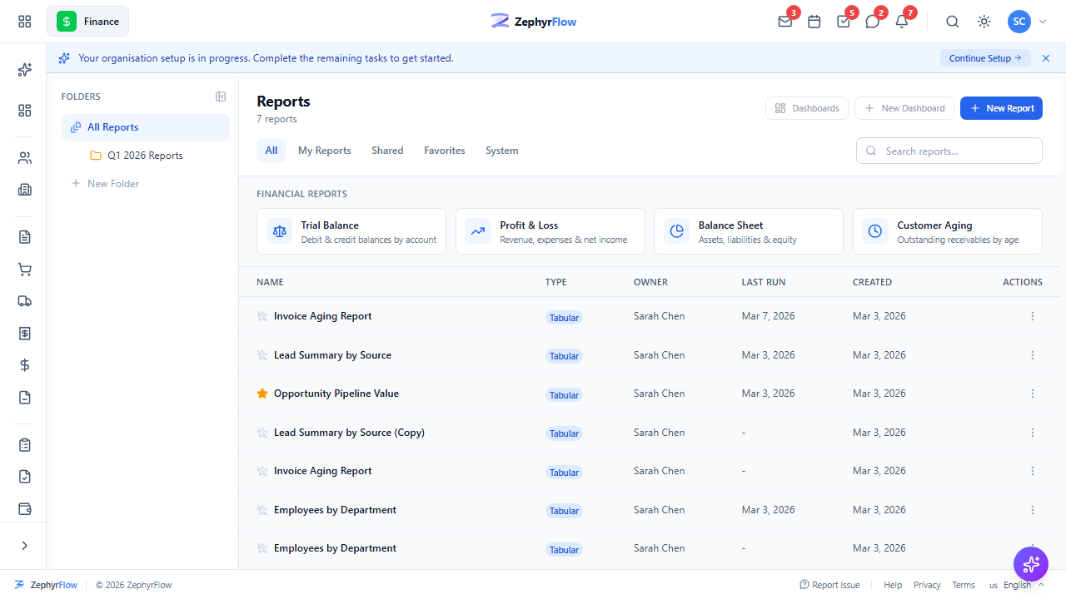Switch to the Shared tab
This screenshot has height=599, width=1066.
[x=387, y=151]
